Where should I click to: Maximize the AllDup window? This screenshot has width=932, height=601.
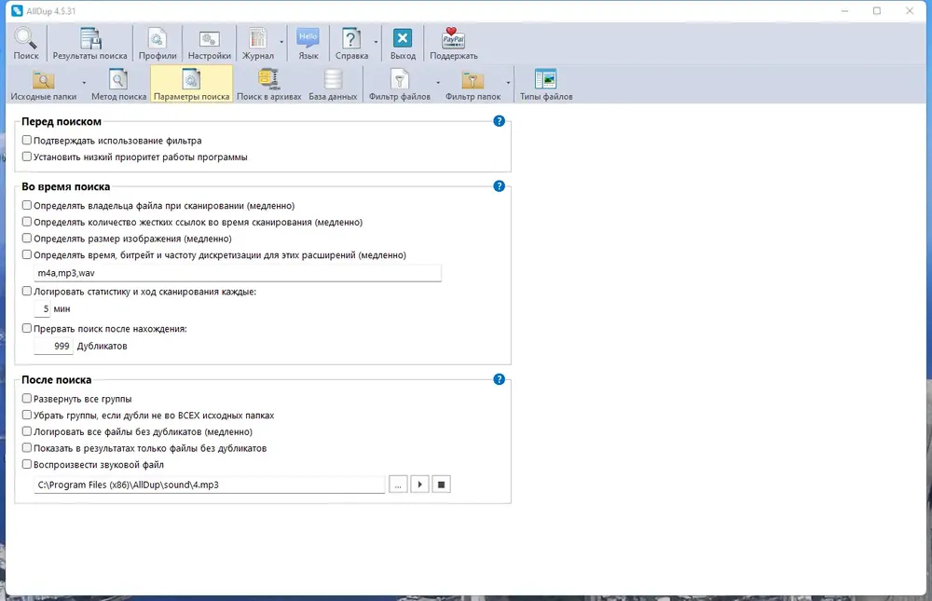[877, 10]
